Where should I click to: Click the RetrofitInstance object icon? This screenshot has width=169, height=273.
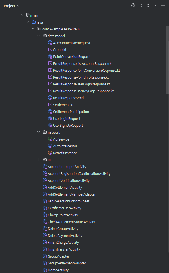point(50,153)
